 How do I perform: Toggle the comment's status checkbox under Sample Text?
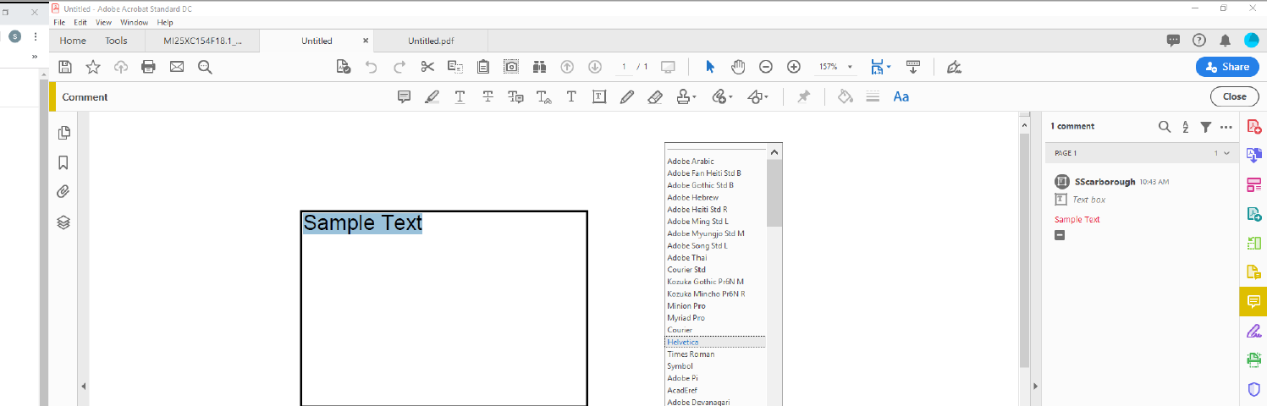1060,234
